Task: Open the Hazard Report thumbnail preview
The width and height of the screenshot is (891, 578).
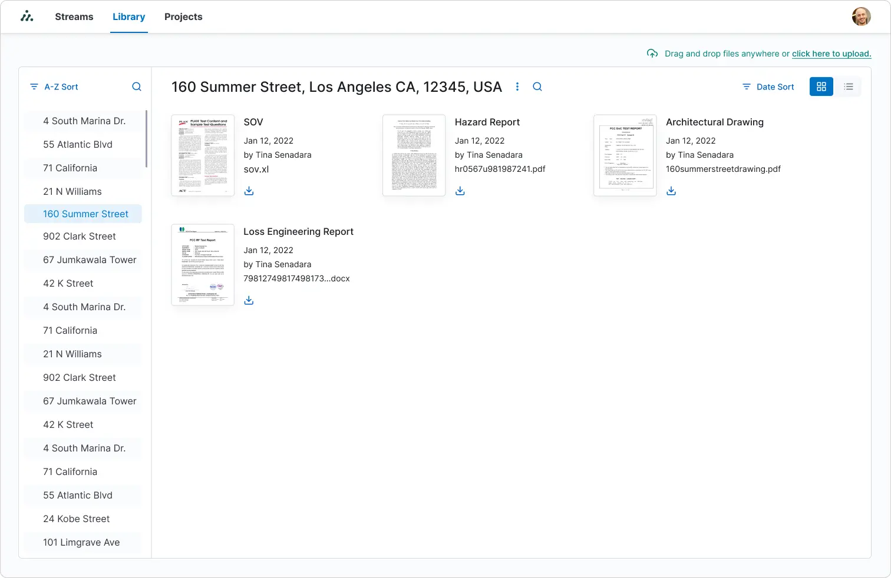Action: (414, 155)
